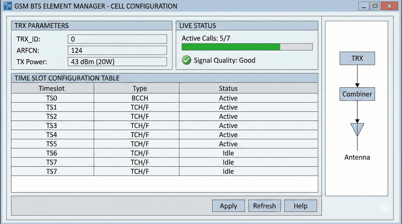Screen dimensions: 402x224
Task: Focus the TRX_ID input field
Action: pyautogui.click(x=117, y=39)
